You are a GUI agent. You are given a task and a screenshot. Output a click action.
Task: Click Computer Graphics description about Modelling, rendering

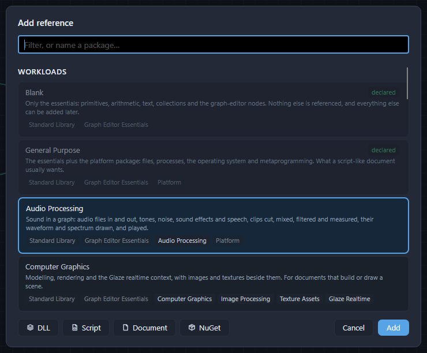[204, 281]
